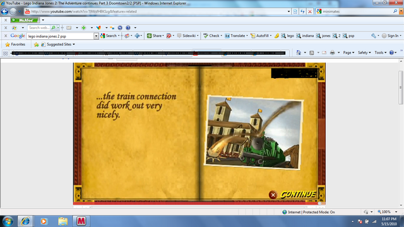Open Google toolbar wrench settings
This screenshot has height=227, width=404.
374,36
